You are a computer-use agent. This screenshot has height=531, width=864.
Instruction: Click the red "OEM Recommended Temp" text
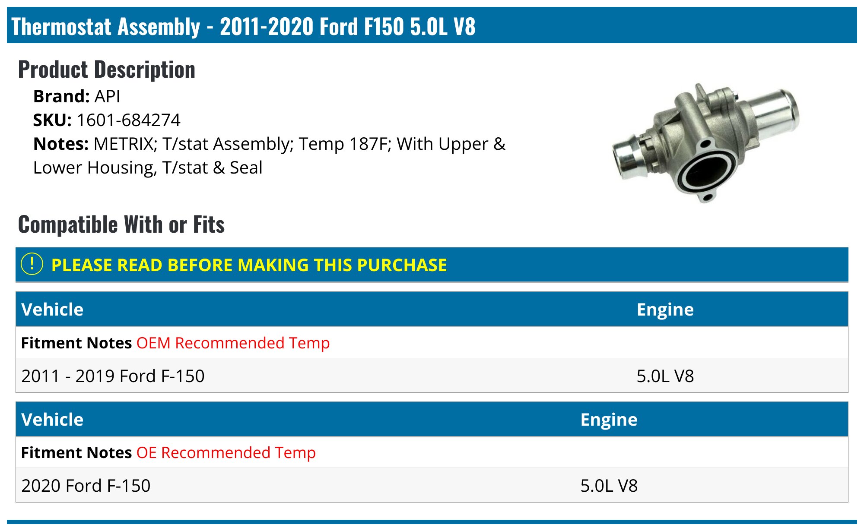point(233,343)
